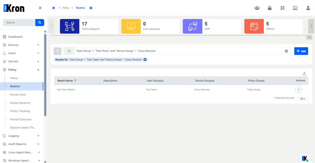Click the Description column header

(110, 81)
